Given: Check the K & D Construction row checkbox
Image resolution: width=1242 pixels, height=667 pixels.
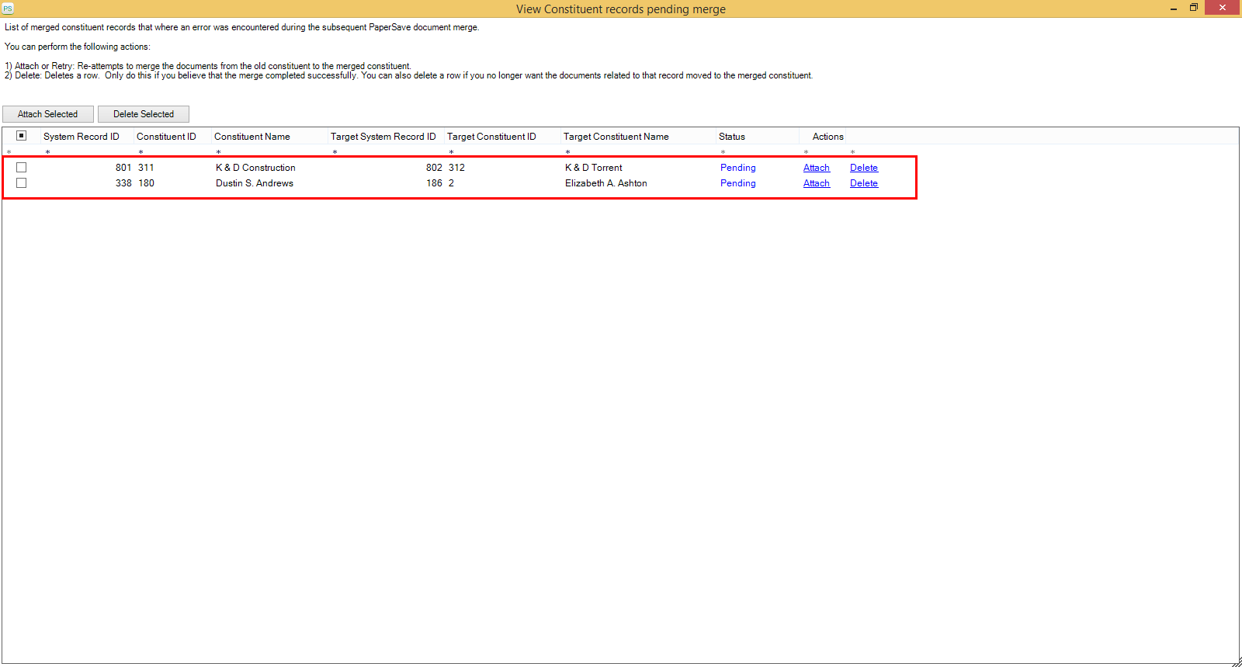Looking at the screenshot, I should click(x=22, y=168).
